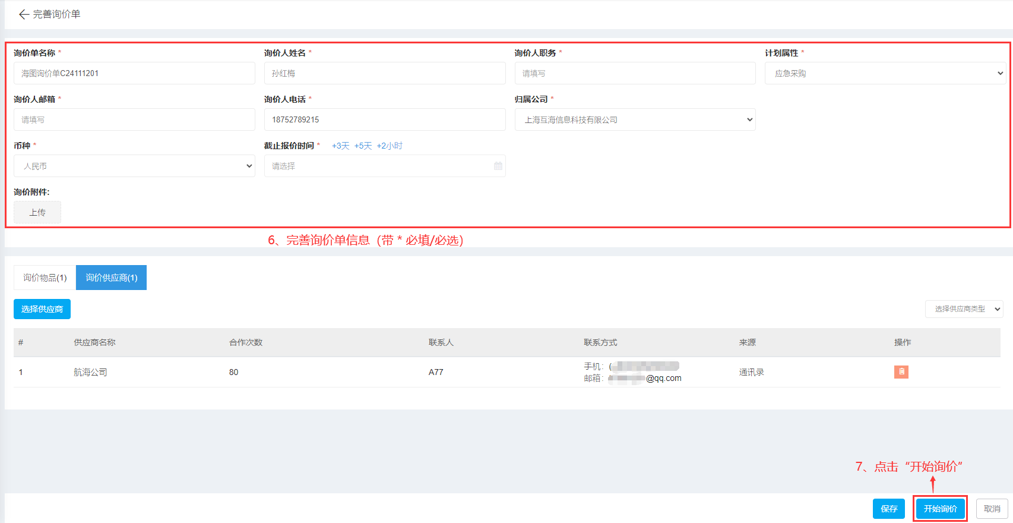Image resolution: width=1013 pixels, height=523 pixels.
Task: Click the 选择供应商 button
Action: pyautogui.click(x=42, y=309)
